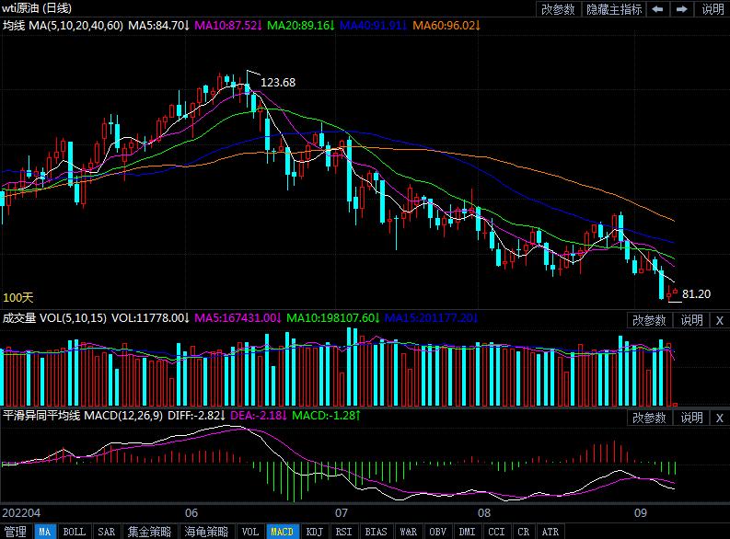Toggle the MACD indicator tab
The height and width of the screenshot is (539, 730).
click(x=282, y=532)
